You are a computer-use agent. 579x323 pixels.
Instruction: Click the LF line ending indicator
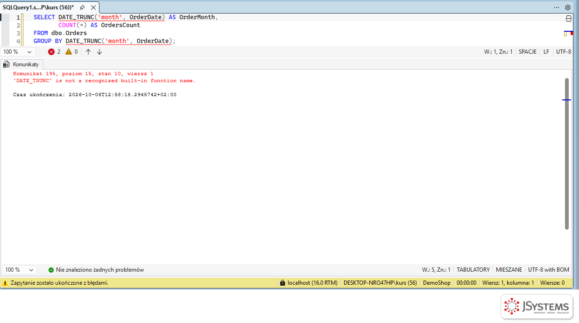pyautogui.click(x=546, y=52)
